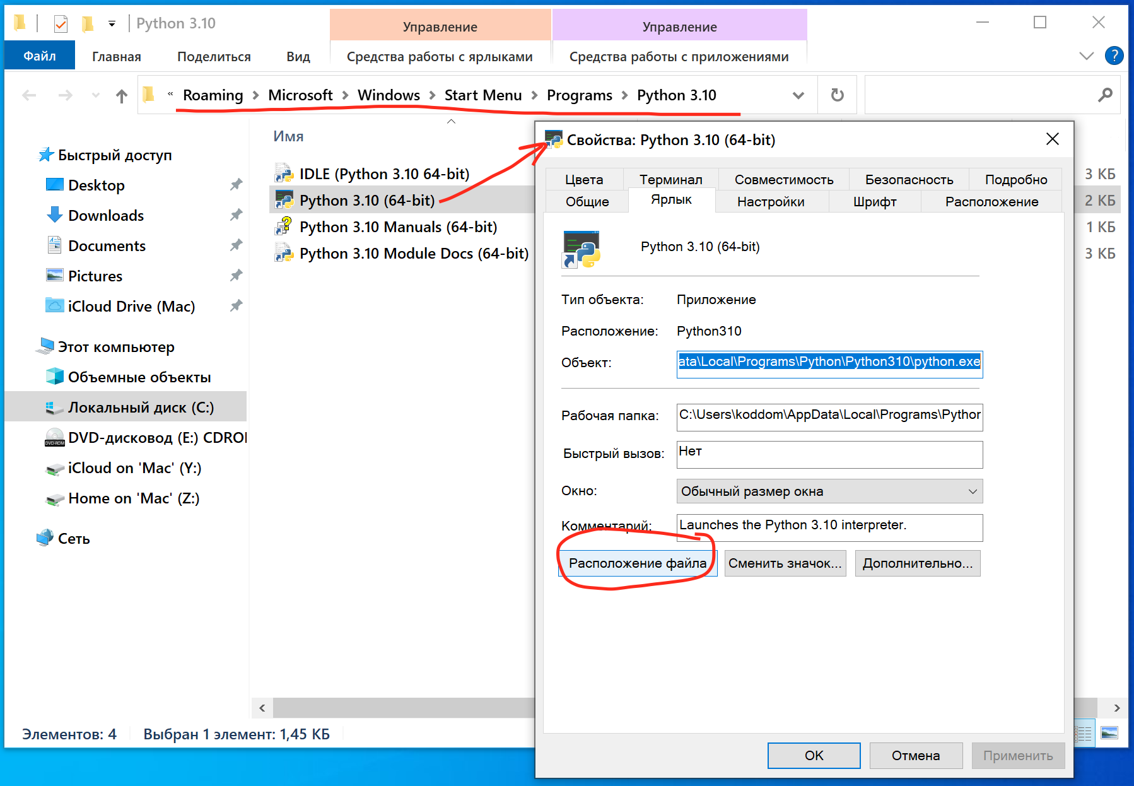Viewport: 1134px width, 786px height.
Task: Refresh the folder view
Action: [x=836, y=95]
